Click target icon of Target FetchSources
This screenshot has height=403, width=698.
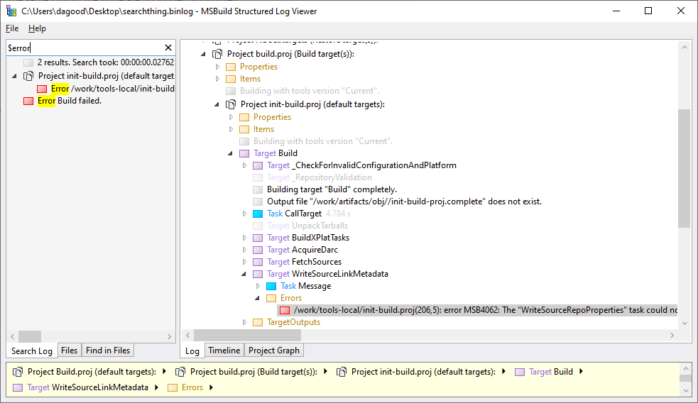tap(258, 262)
